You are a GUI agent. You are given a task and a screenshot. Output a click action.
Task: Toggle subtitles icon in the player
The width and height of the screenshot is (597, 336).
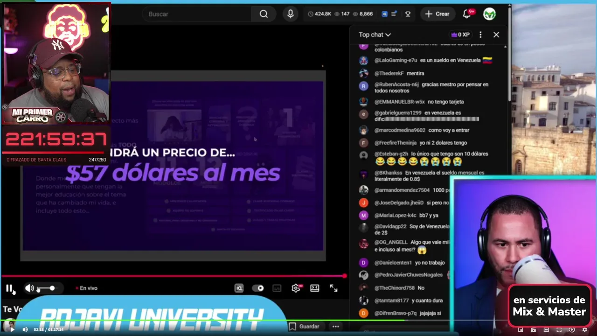277,288
